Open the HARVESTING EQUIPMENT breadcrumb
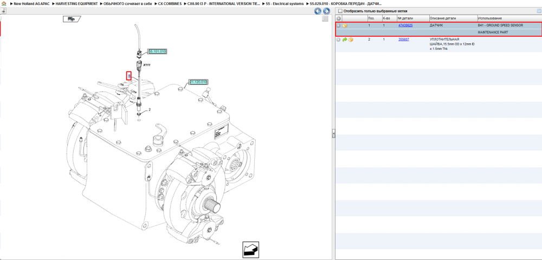 click(77, 3)
